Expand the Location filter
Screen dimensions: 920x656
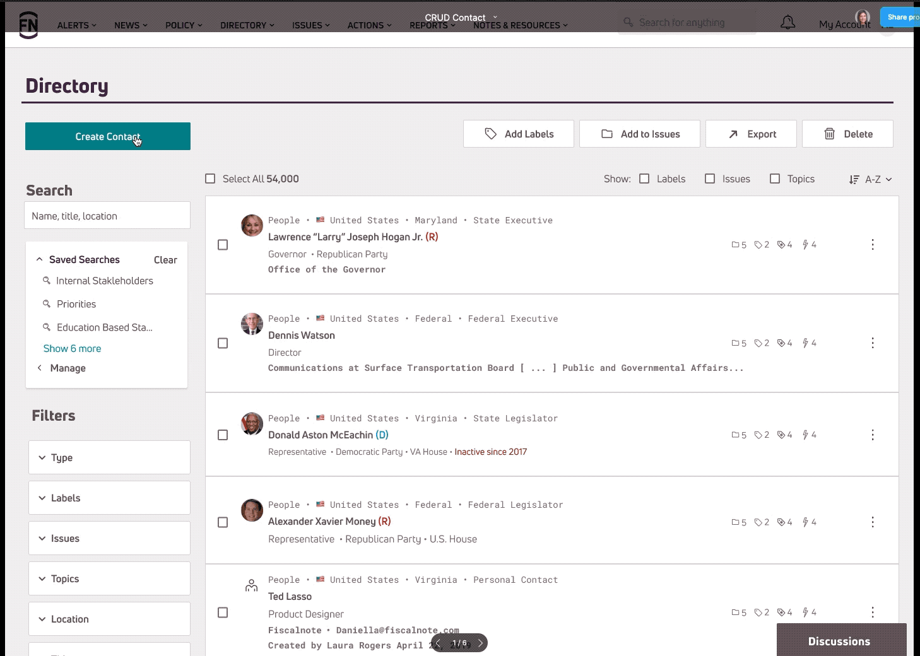pos(109,619)
